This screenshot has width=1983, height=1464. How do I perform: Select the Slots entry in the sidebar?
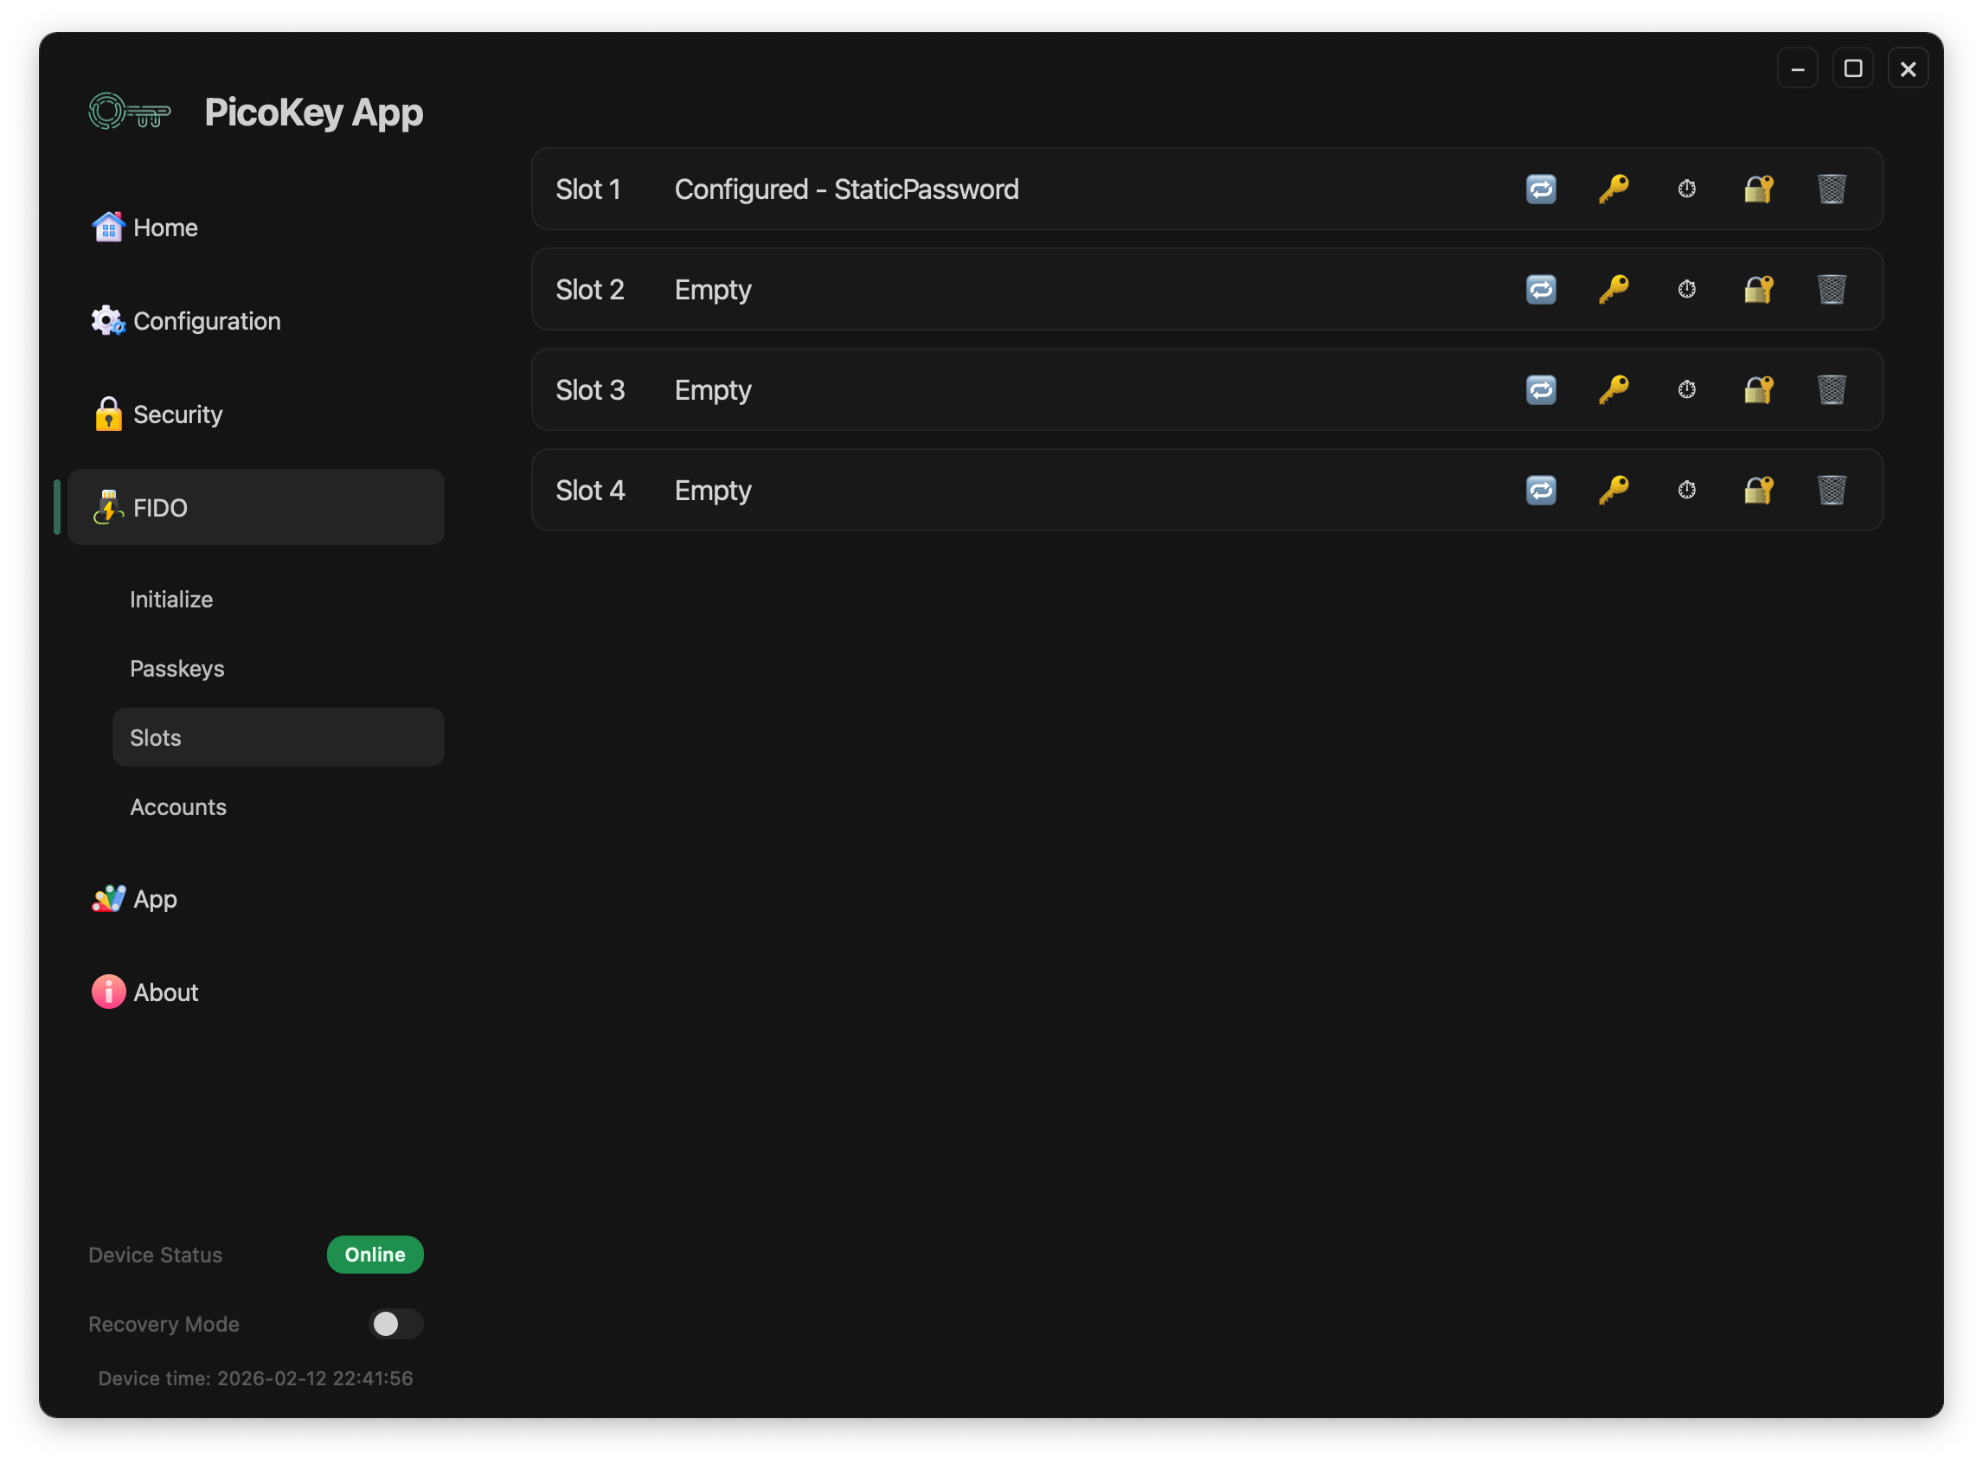coord(155,736)
